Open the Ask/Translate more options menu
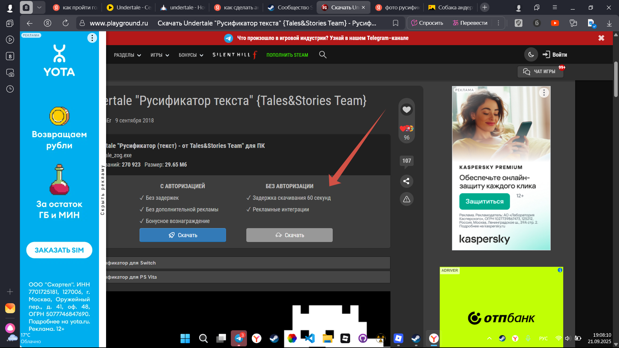Image resolution: width=619 pixels, height=348 pixels. pos(498,23)
